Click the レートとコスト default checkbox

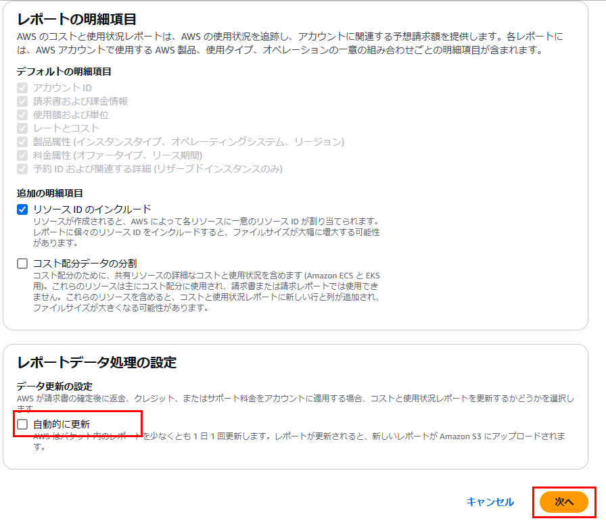click(22, 128)
